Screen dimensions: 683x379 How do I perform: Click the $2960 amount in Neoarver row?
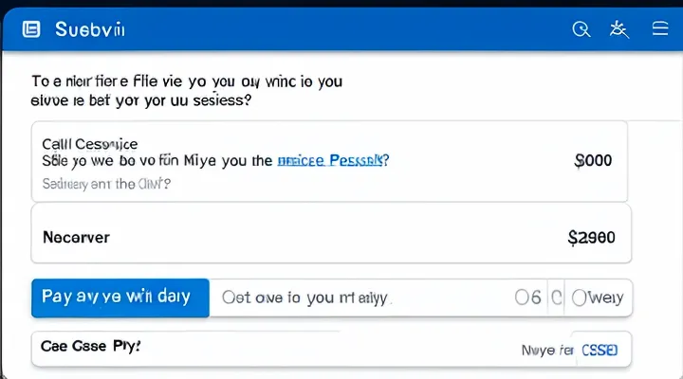(x=591, y=237)
